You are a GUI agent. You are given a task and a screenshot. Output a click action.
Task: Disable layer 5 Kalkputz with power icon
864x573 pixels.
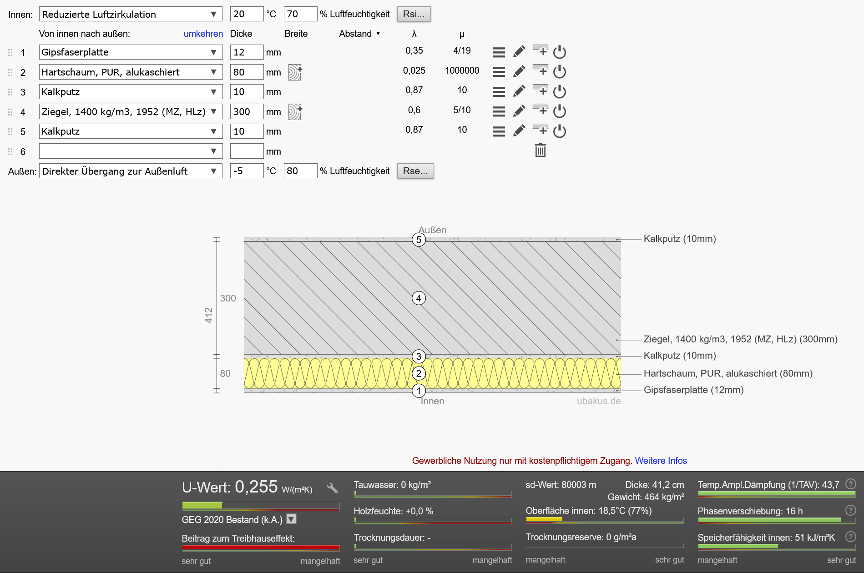(x=559, y=131)
